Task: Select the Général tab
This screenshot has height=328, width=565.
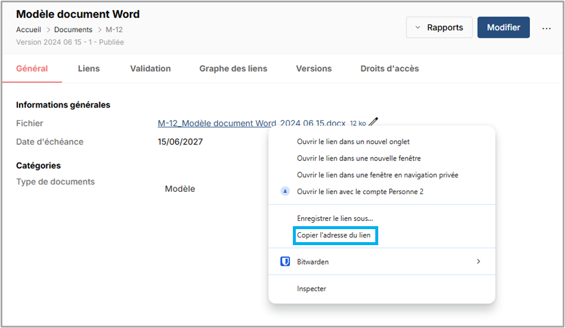Action: click(x=32, y=69)
